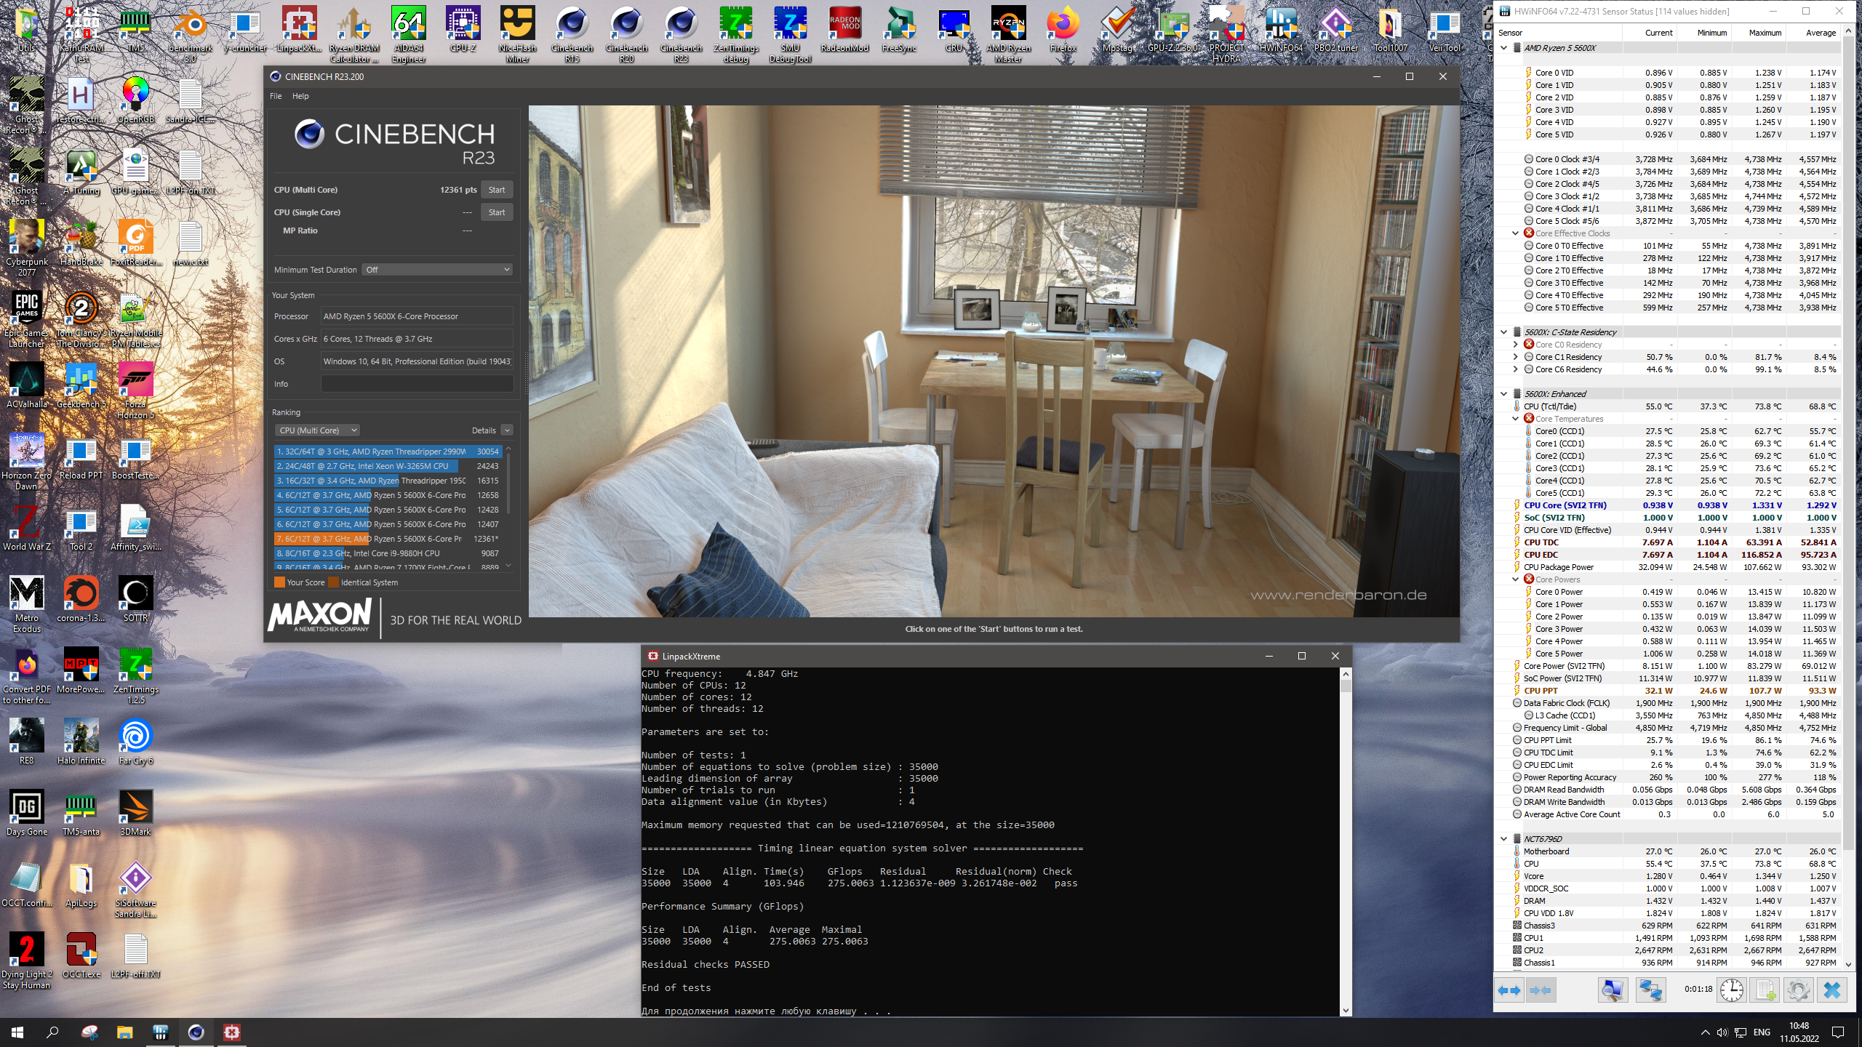The image size is (1862, 1047).
Task: Click the HWiNFO sensor search monitor icon
Action: point(1612,990)
